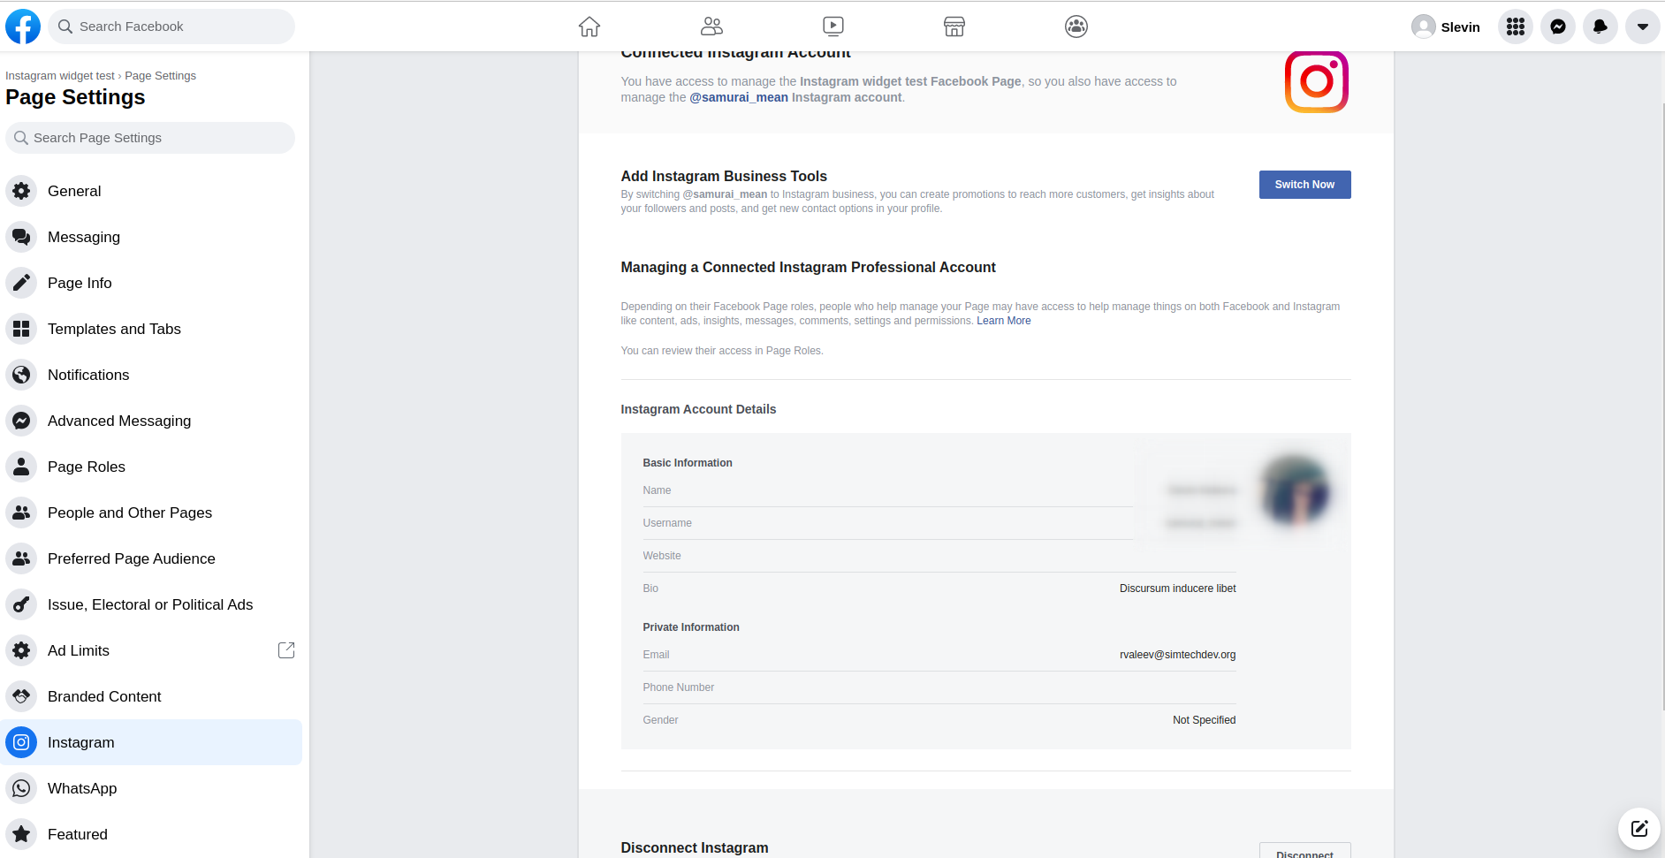Click the new message compose icon

tap(1639, 828)
